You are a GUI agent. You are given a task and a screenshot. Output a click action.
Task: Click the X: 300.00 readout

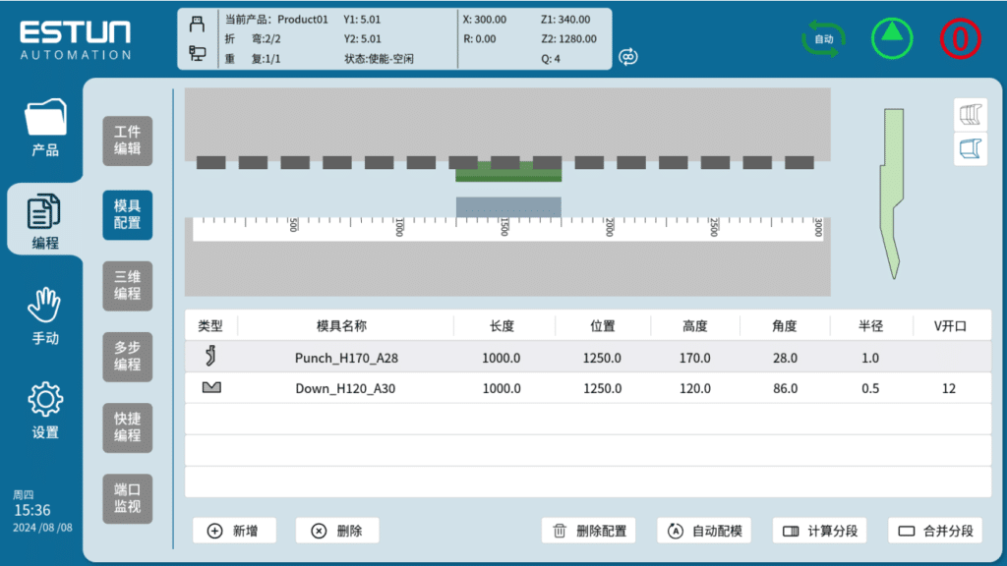point(484,20)
